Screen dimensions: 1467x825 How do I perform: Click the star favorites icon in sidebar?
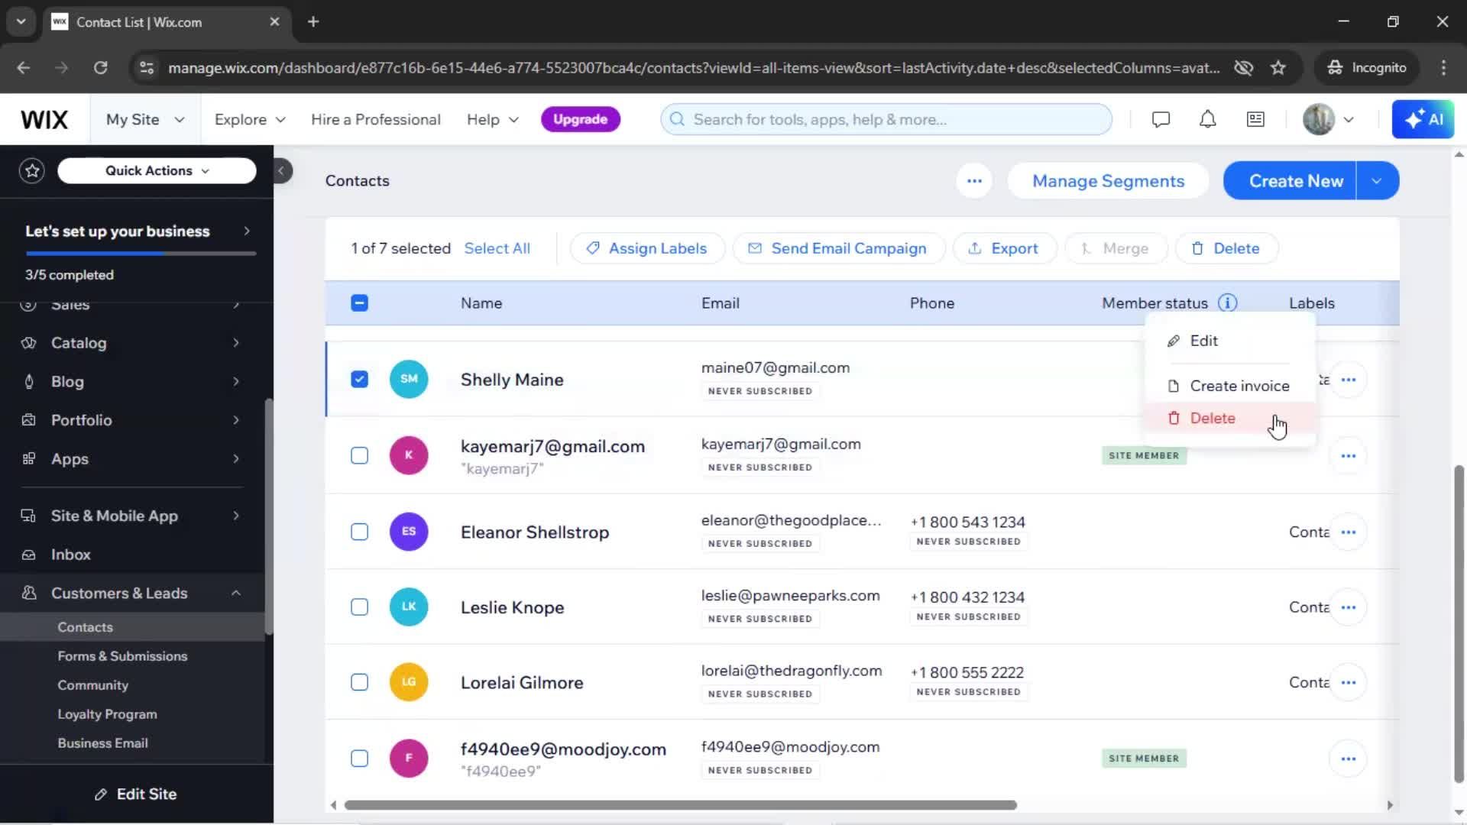[x=32, y=170]
